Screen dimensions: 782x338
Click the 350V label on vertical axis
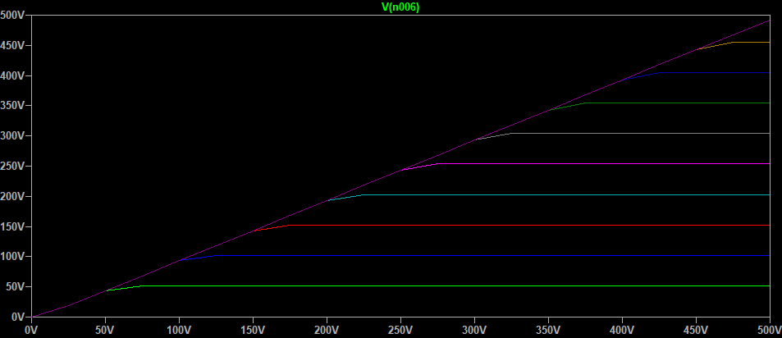pyautogui.click(x=12, y=106)
